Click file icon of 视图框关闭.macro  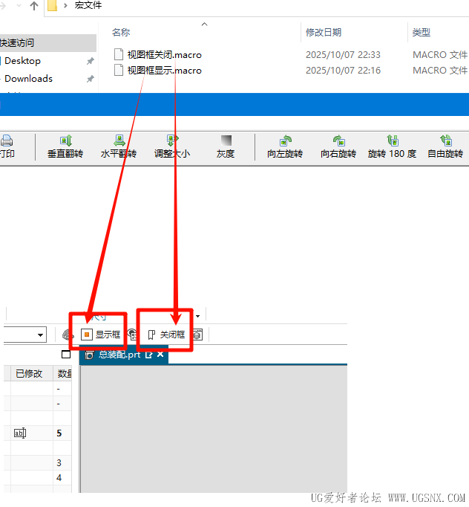point(119,54)
